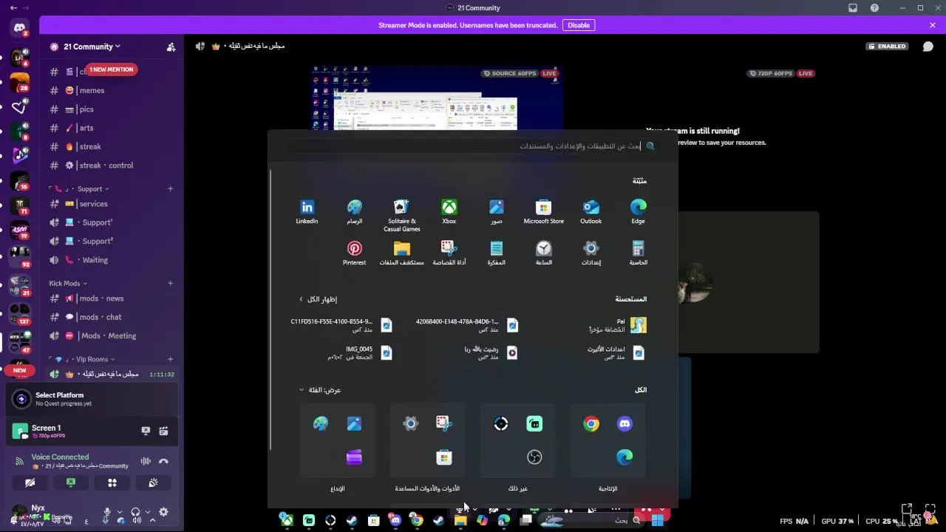Open Discord in productivity group
The width and height of the screenshot is (946, 532).
(x=625, y=423)
